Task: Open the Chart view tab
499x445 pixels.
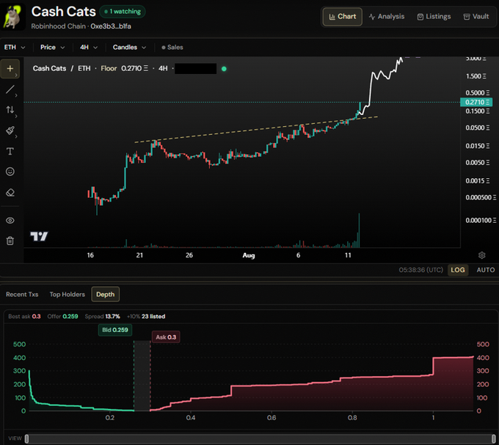Action: 343,17
